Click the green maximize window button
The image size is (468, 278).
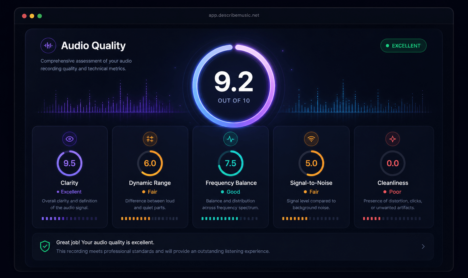(x=40, y=16)
